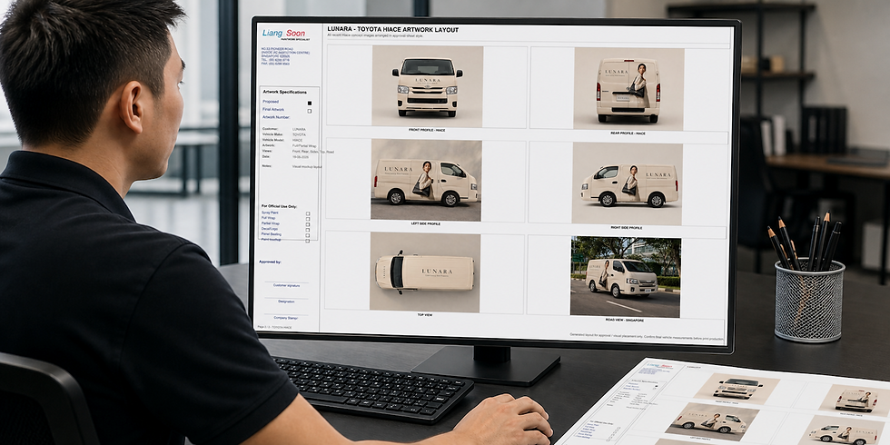Open the Top View van image

(x=425, y=272)
